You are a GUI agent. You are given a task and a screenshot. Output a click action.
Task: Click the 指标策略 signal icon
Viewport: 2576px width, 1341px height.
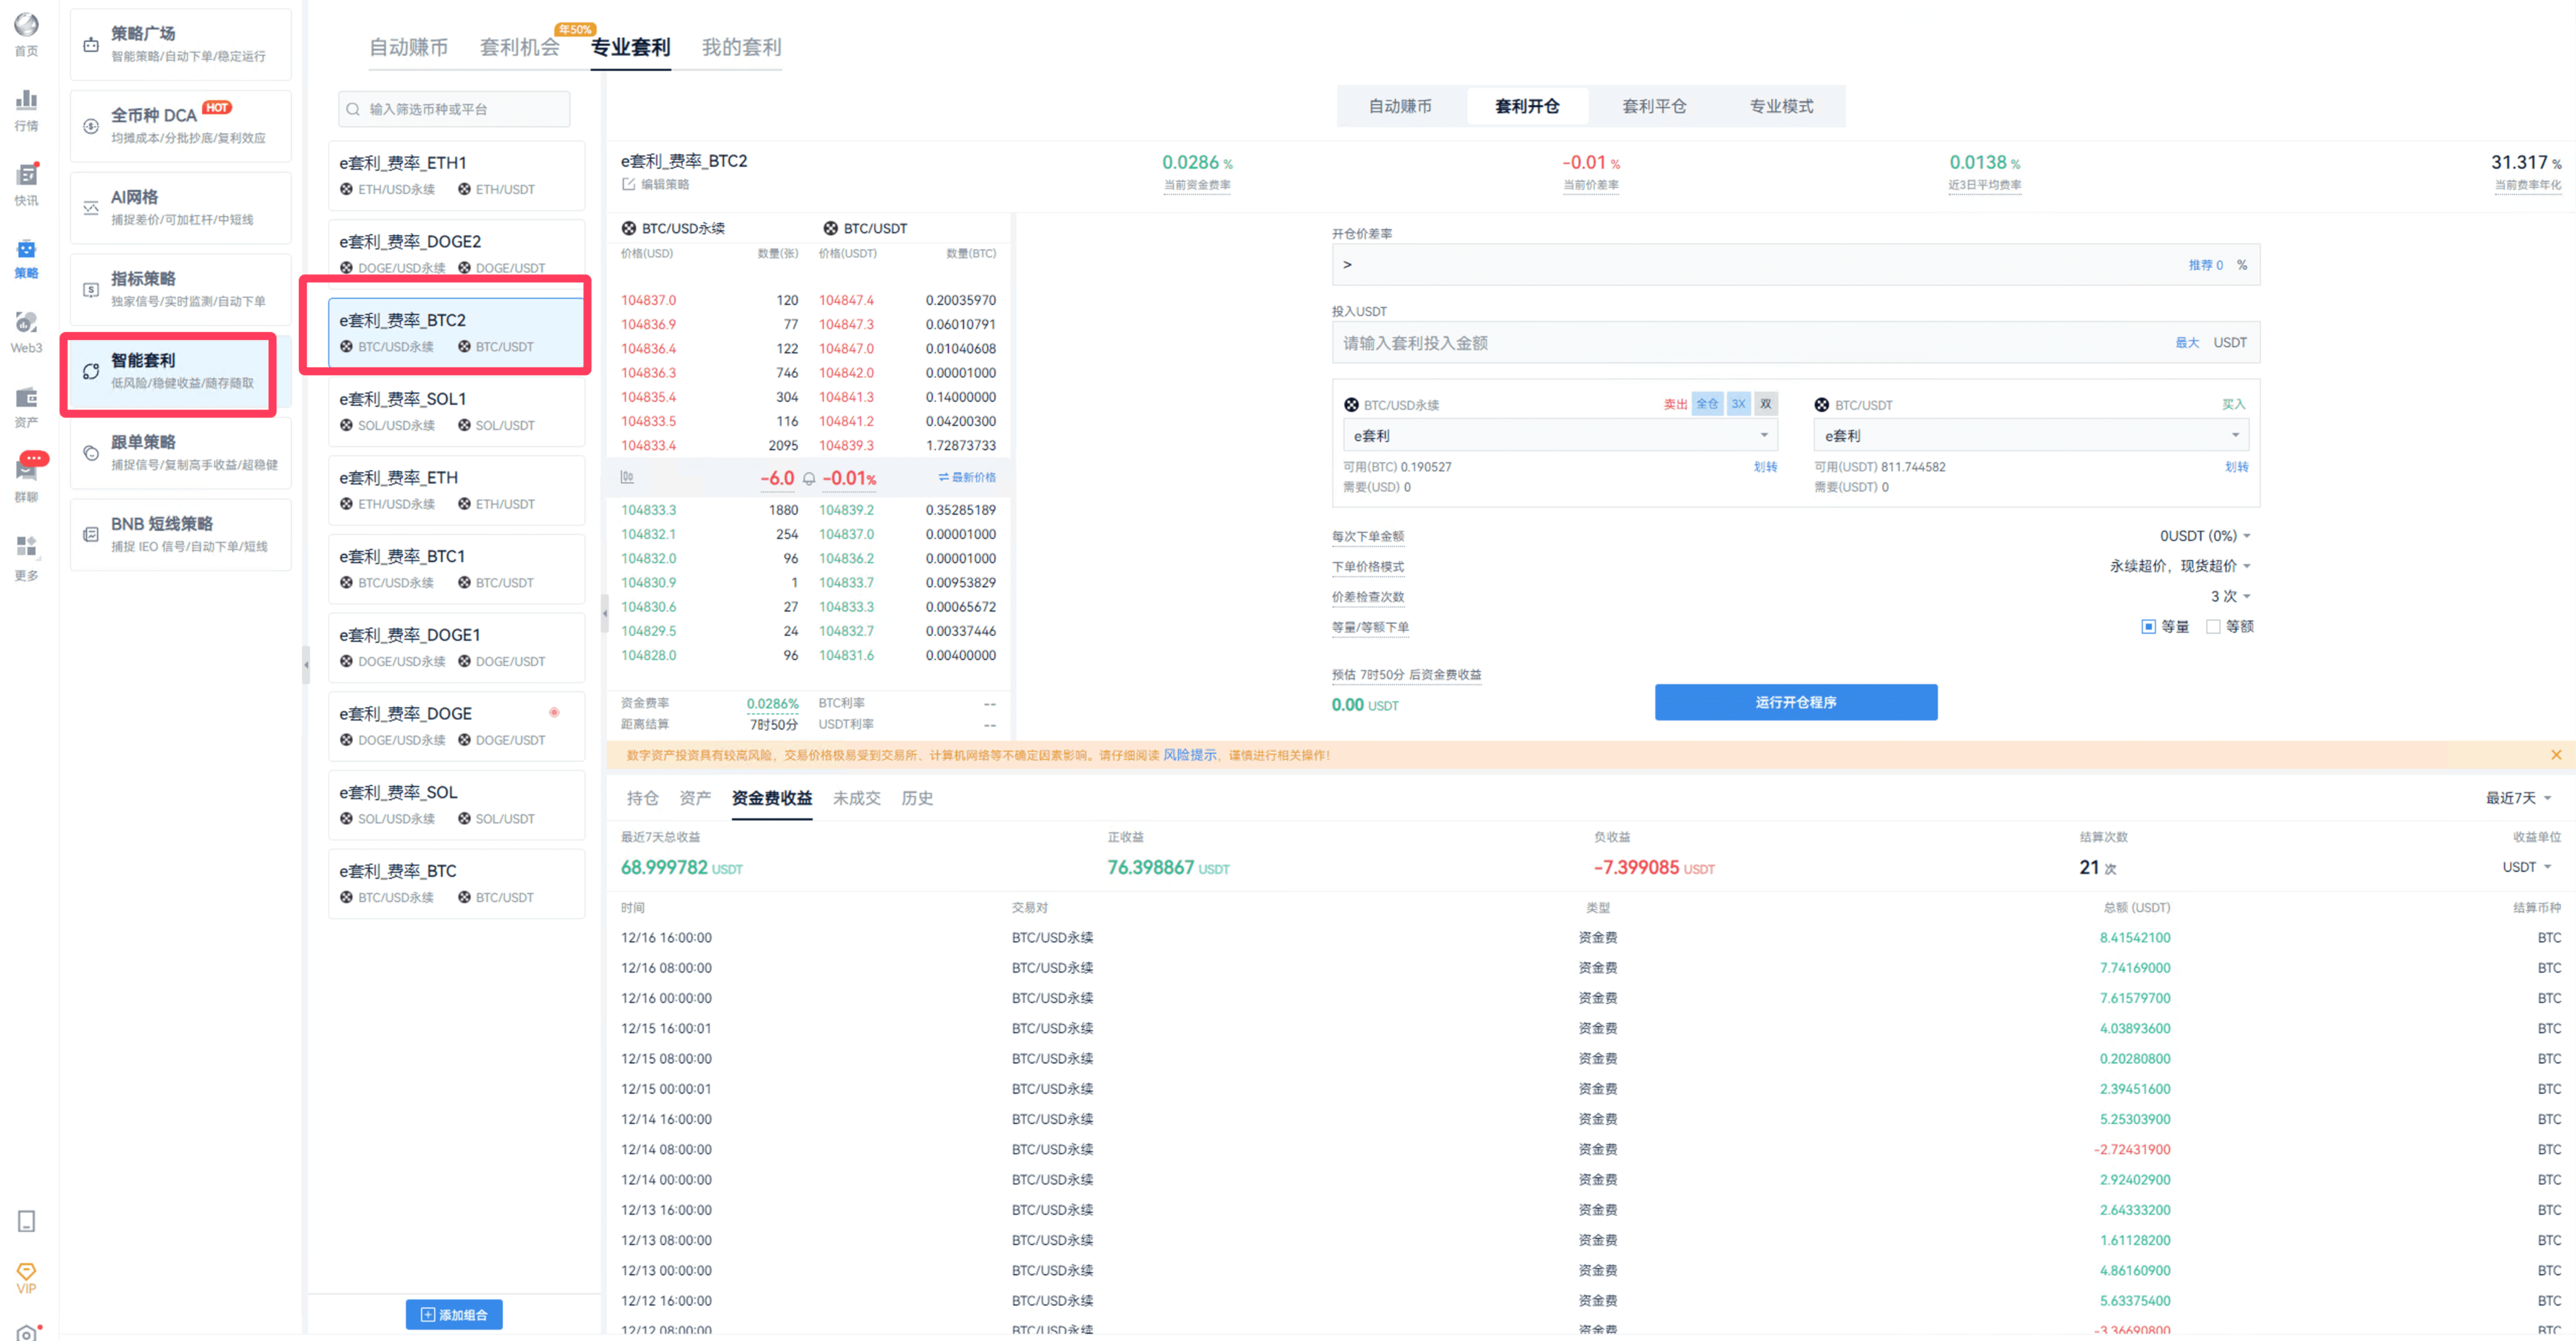tap(91, 290)
